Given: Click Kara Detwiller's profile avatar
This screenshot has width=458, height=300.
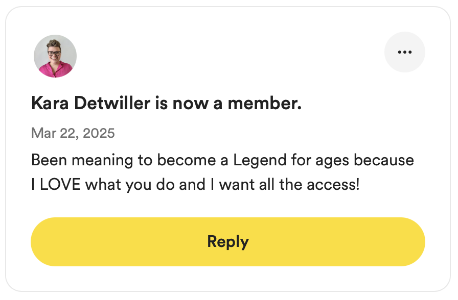Looking at the screenshot, I should click(55, 56).
